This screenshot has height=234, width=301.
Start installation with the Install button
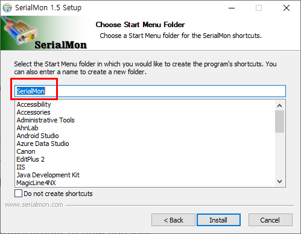pos(218,220)
